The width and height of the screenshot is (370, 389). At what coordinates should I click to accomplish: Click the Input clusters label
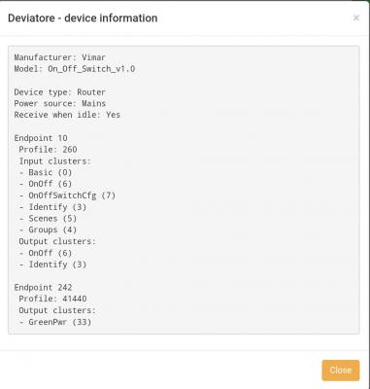coord(55,161)
